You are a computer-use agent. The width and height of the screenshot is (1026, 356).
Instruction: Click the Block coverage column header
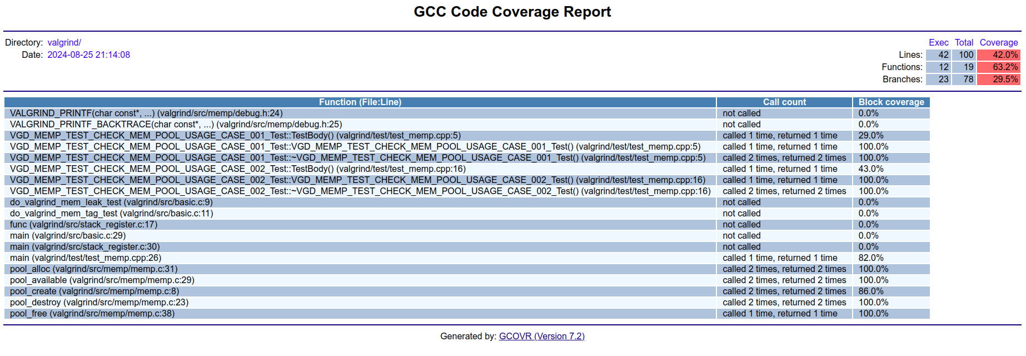pyautogui.click(x=890, y=102)
